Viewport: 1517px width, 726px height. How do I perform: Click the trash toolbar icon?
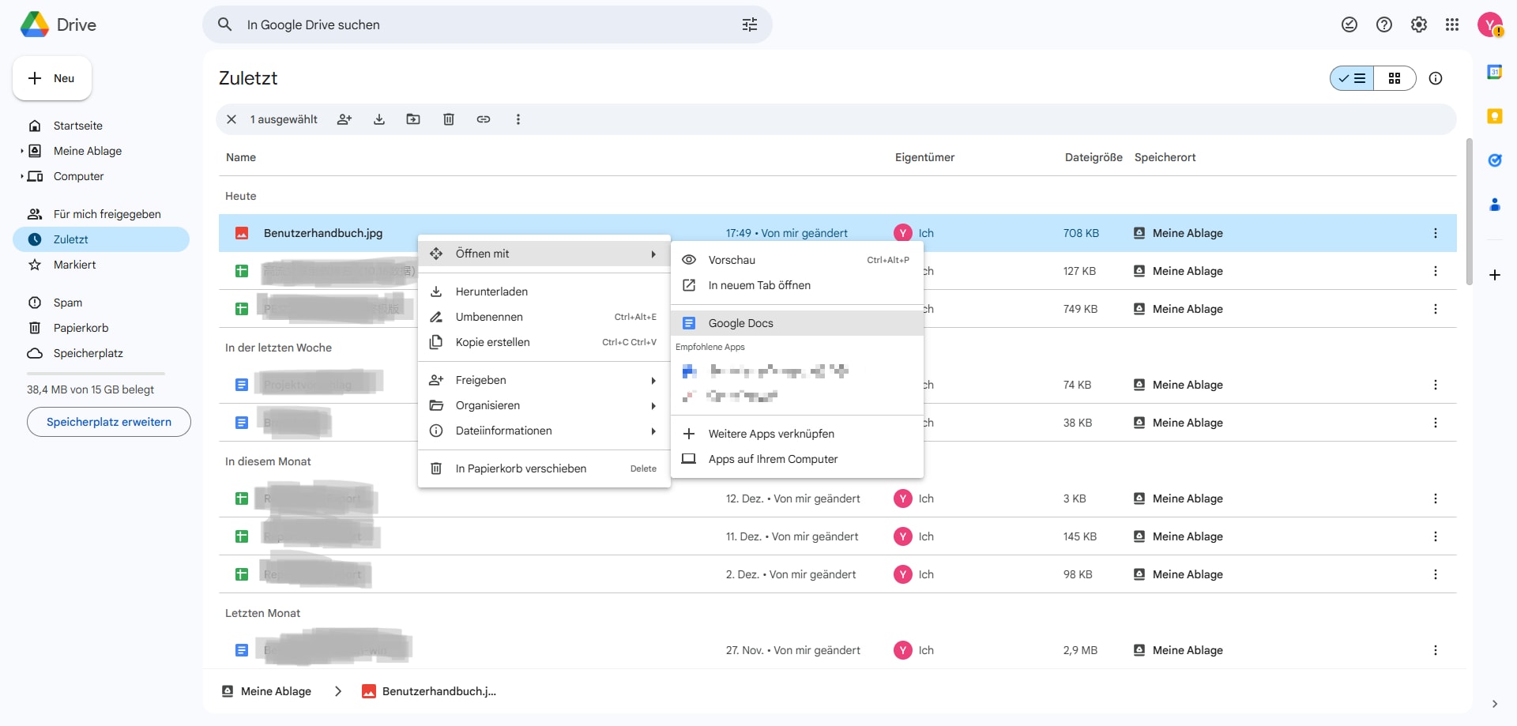(x=449, y=119)
